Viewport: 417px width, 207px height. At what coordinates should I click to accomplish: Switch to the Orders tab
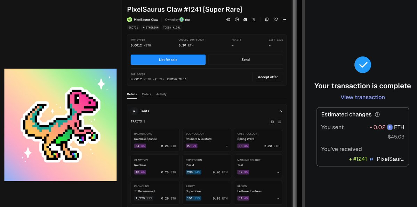point(146,94)
